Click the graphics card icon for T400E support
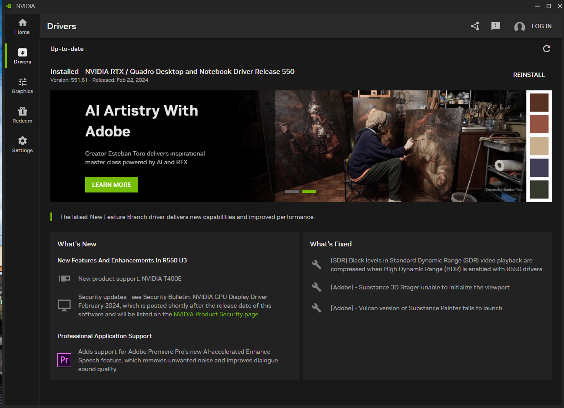 tap(64, 279)
